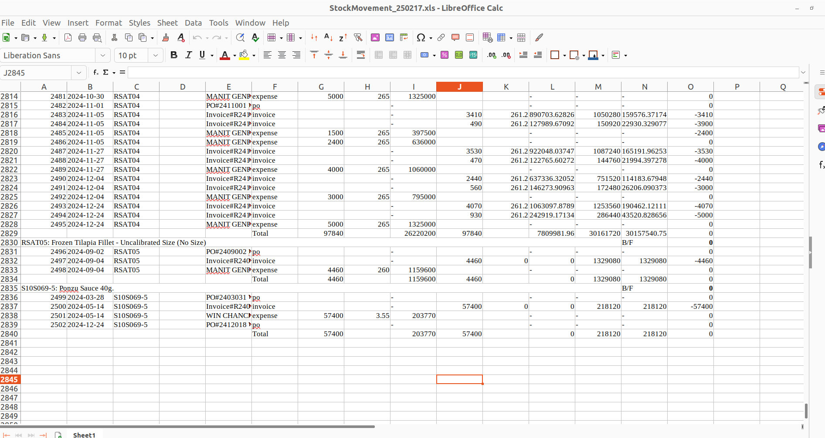Click the AutoFilter funnel icon
This screenshot has height=438, width=825.
pos(358,38)
